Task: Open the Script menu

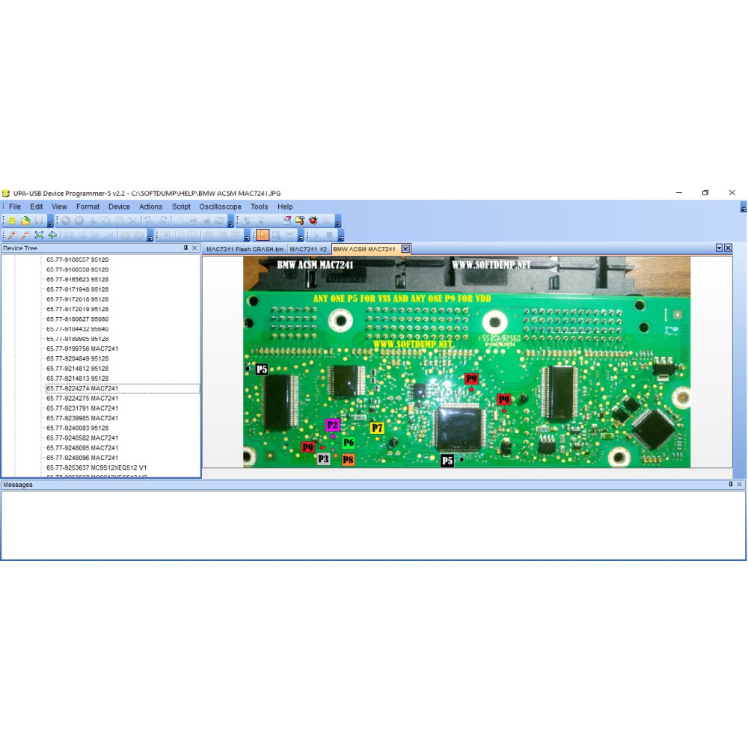Action: (x=181, y=206)
